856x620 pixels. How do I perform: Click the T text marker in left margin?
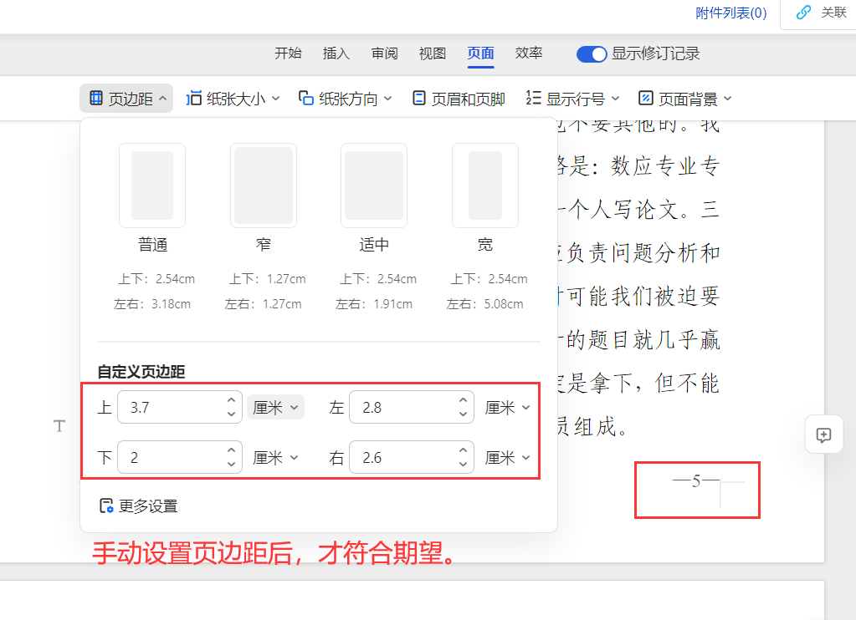pos(59,426)
